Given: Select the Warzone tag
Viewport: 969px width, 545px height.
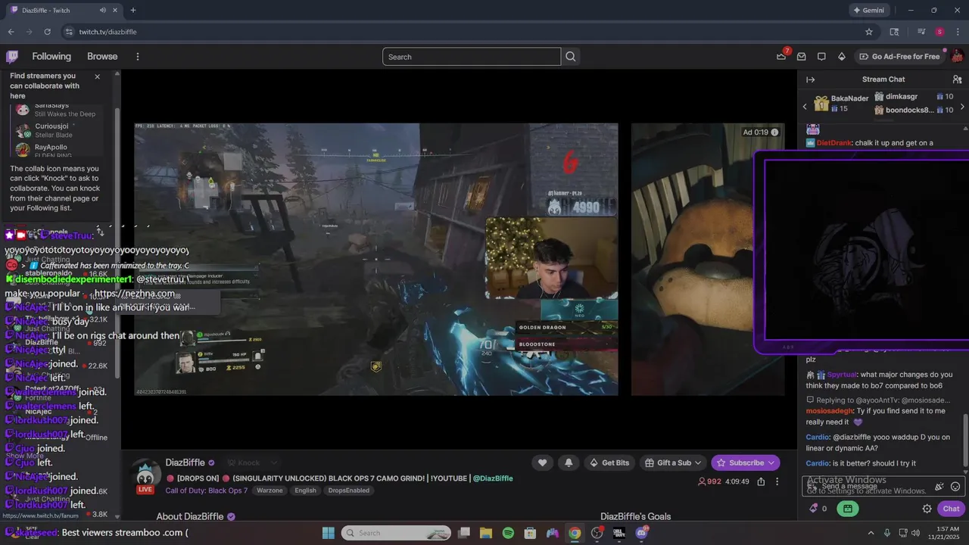Looking at the screenshot, I should pyautogui.click(x=270, y=490).
